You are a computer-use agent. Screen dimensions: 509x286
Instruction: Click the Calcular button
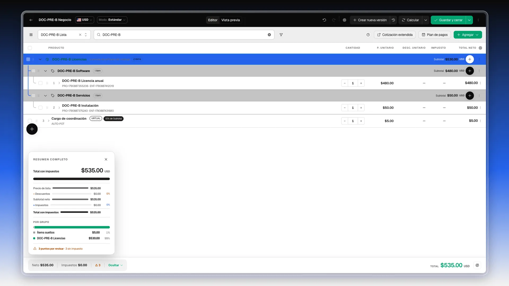pyautogui.click(x=410, y=20)
